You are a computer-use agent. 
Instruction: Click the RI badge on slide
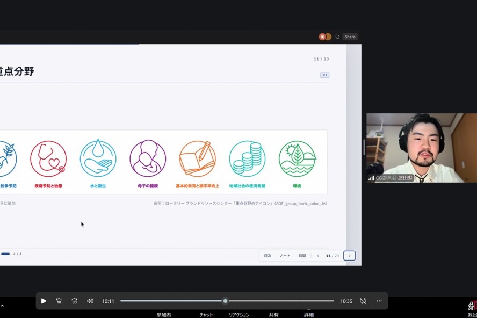[324, 75]
